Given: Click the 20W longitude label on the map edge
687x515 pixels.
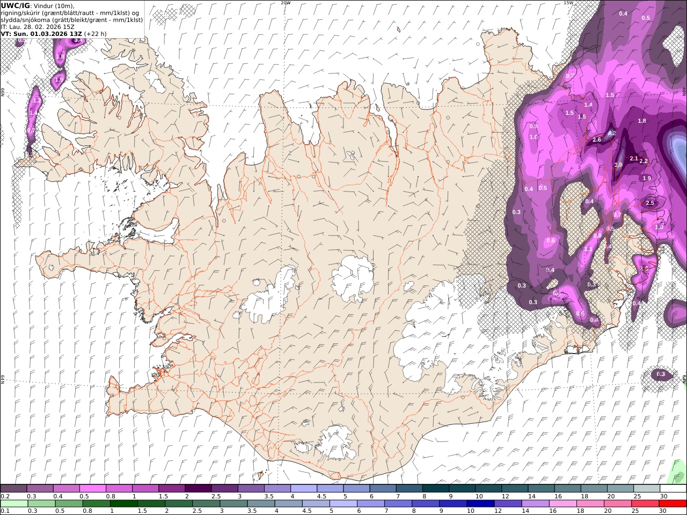Looking at the screenshot, I should click(x=286, y=3).
